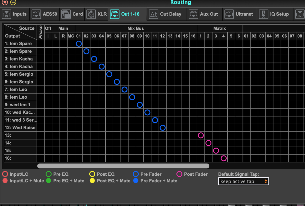The image size is (305, 206).
Task: Open the Default Signal Tap dropdown
Action: click(x=244, y=182)
